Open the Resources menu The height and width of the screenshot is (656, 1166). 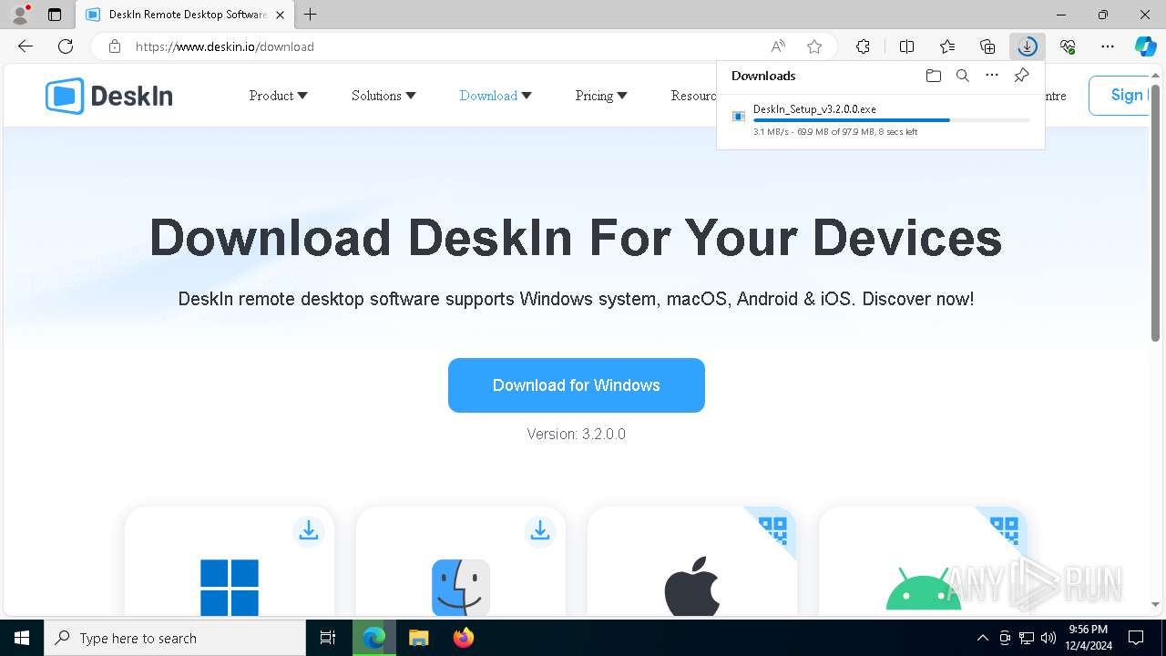pyautogui.click(x=693, y=96)
